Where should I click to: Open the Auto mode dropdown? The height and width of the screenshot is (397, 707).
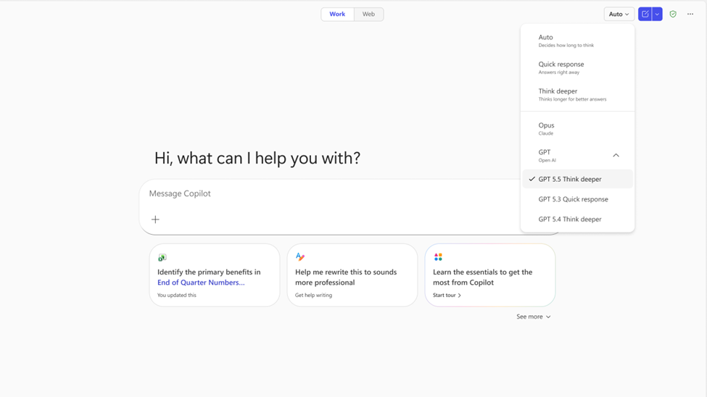[619, 14]
